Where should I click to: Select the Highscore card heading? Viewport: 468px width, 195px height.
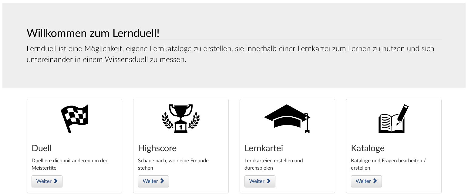coord(157,148)
